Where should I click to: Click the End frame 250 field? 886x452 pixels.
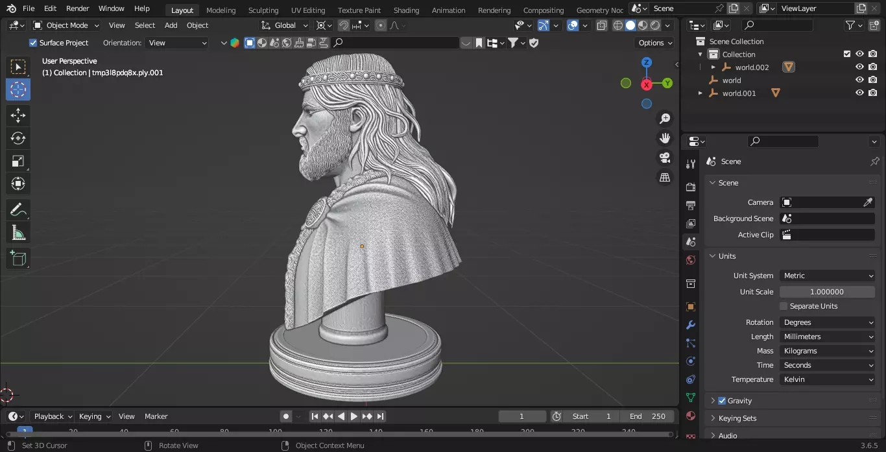coord(647,416)
